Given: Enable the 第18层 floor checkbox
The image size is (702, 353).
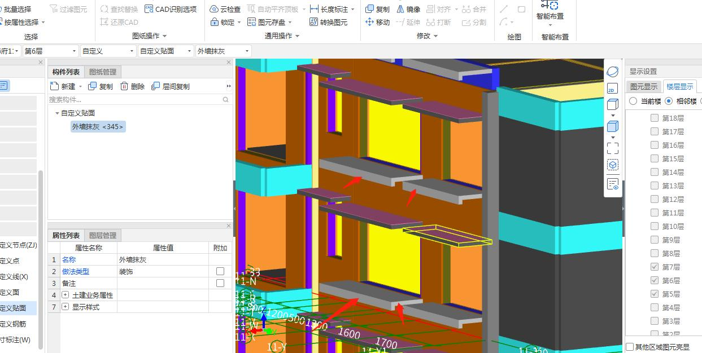Looking at the screenshot, I should pos(655,118).
